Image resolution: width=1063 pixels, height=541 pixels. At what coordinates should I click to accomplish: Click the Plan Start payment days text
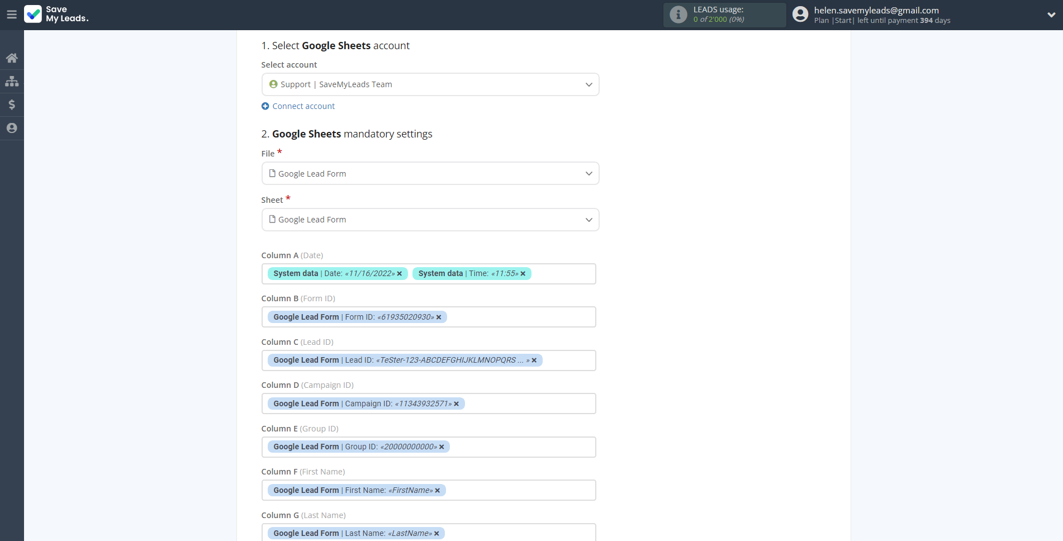(x=882, y=21)
